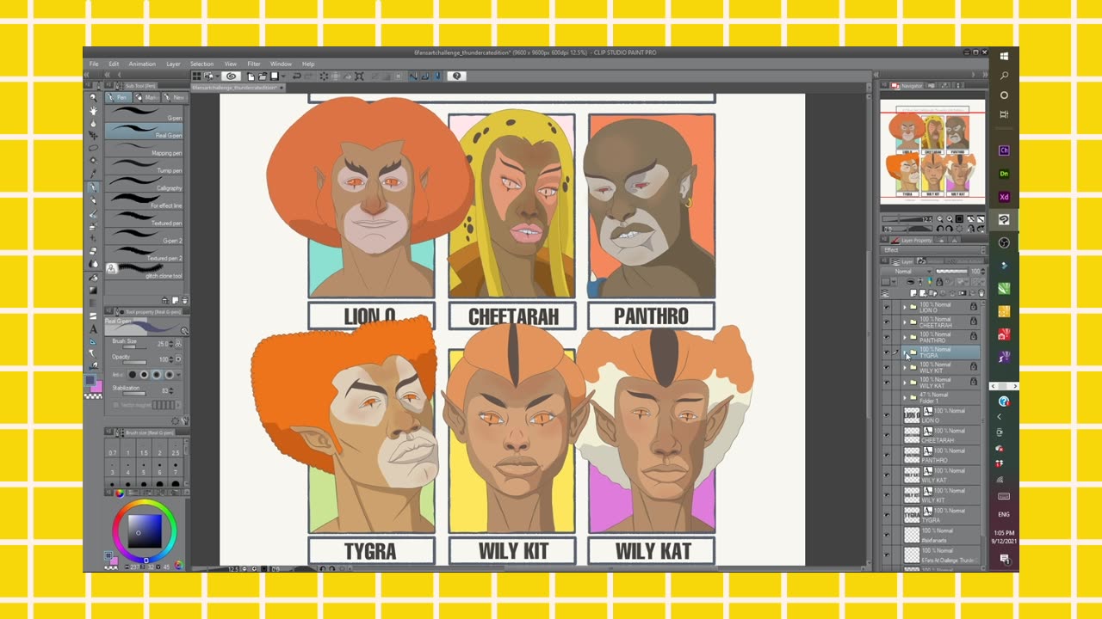Click the Scale/Rotate transform toolbar icon
Image resolution: width=1102 pixels, height=619 pixels.
[x=359, y=76]
